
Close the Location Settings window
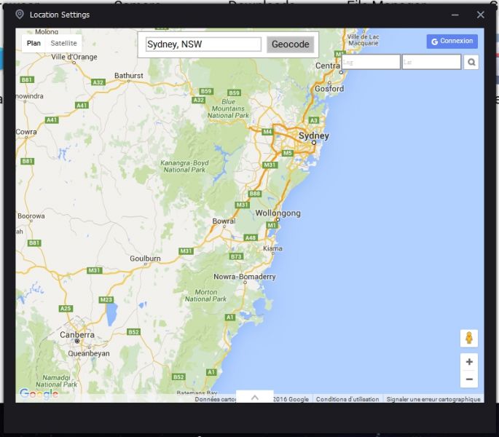[480, 15]
